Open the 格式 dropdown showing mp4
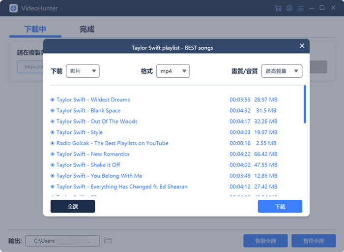 [x=173, y=71]
